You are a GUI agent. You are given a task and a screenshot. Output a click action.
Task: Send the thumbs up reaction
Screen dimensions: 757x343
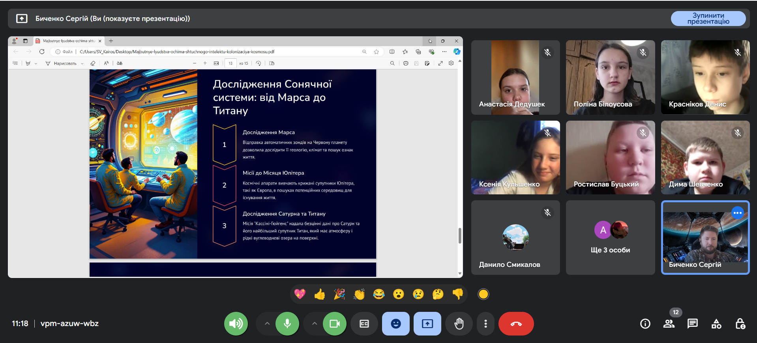320,294
